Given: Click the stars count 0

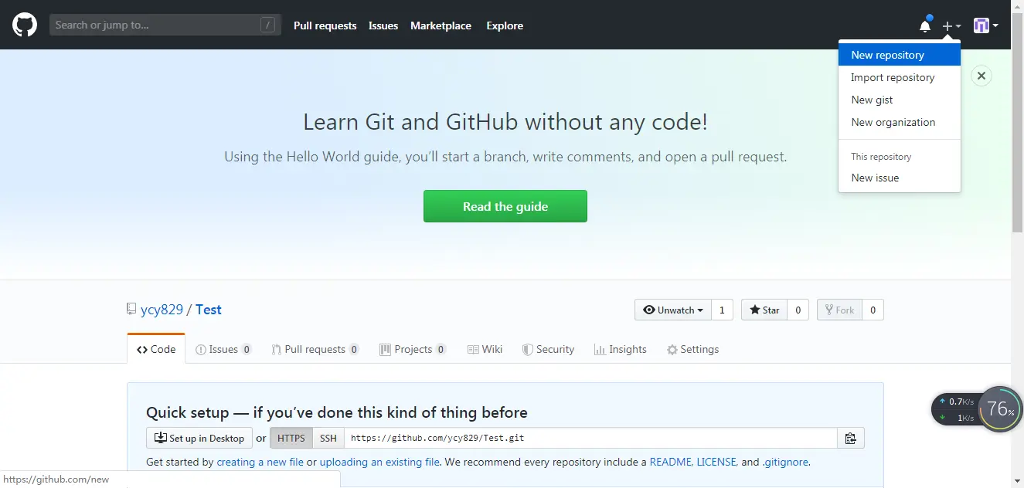Looking at the screenshot, I should point(798,310).
